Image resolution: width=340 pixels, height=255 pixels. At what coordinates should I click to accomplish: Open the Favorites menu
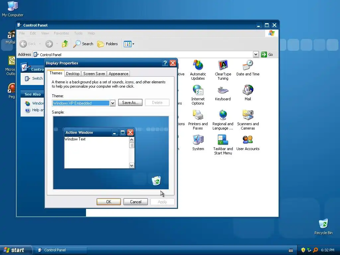click(61, 33)
